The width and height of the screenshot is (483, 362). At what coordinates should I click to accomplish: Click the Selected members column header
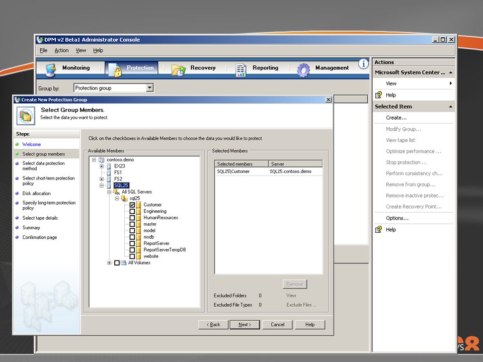pos(242,164)
